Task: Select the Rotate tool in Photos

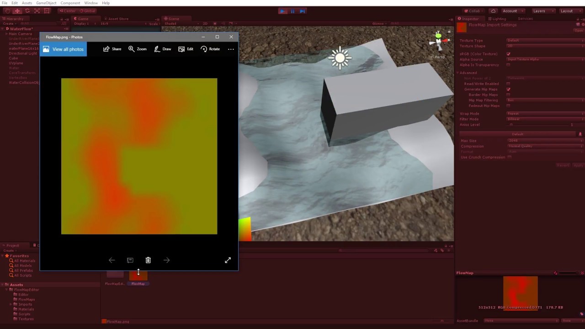Action: pyautogui.click(x=210, y=49)
